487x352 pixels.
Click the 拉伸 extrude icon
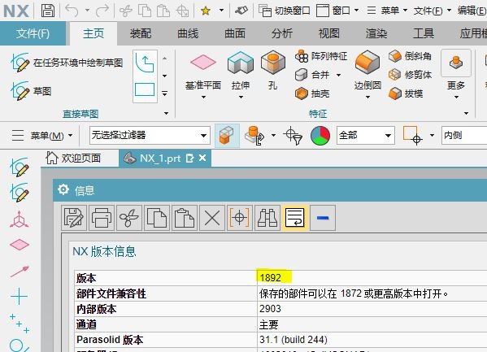tap(241, 63)
